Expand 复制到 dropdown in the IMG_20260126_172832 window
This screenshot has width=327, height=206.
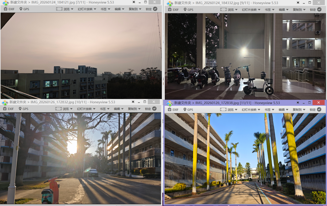click(x=134, y=109)
